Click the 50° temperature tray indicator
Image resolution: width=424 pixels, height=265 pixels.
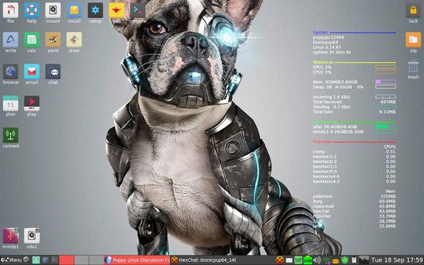click(298, 260)
